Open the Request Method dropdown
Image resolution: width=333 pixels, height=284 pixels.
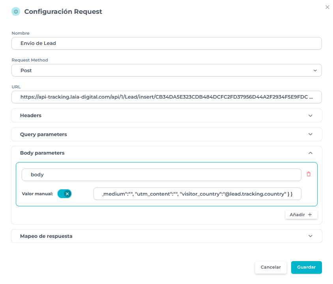[166, 70]
